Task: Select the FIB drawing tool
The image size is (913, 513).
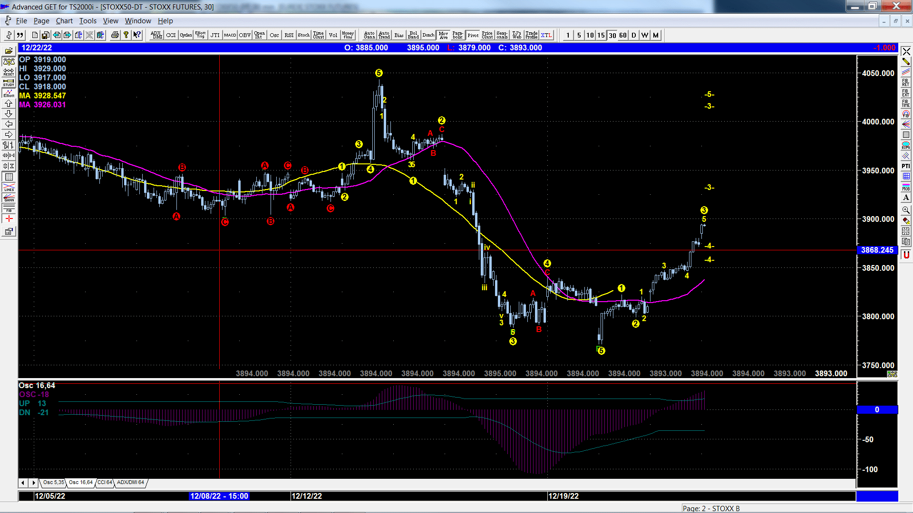Action: [9, 208]
